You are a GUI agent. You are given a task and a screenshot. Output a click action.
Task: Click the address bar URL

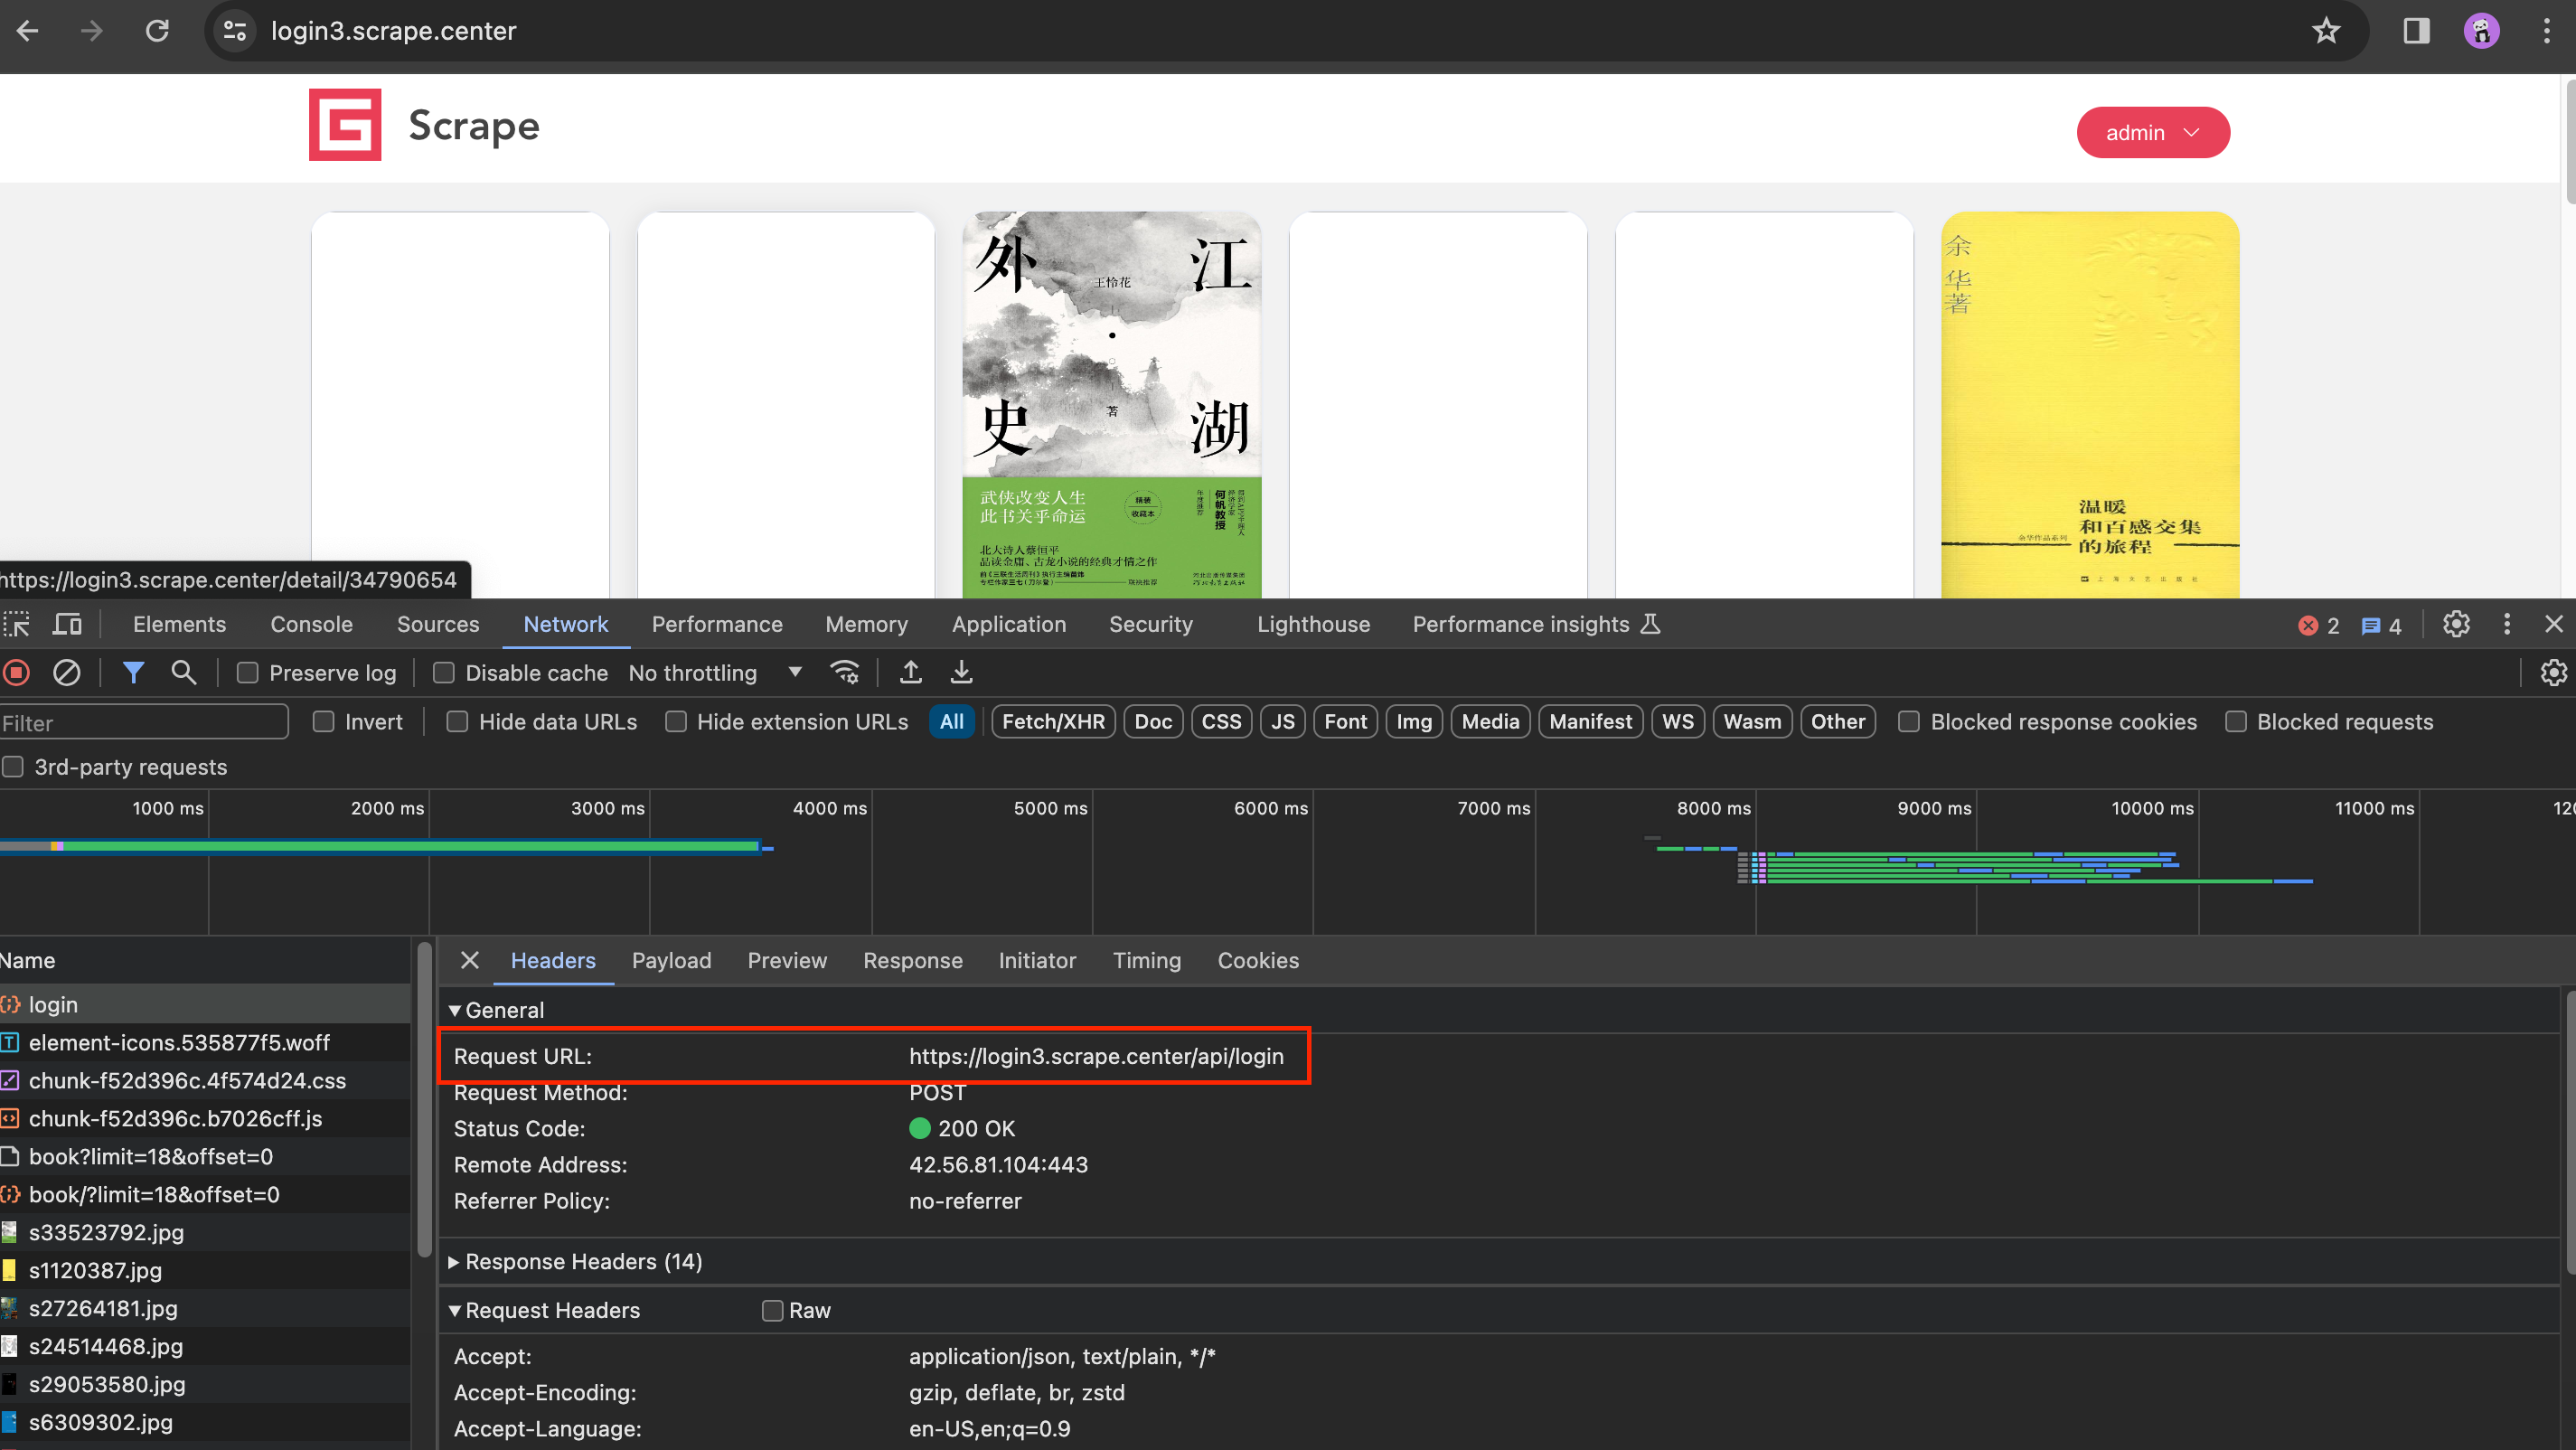click(393, 31)
